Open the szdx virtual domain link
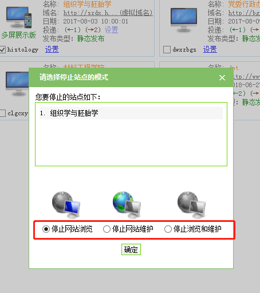260x293 pixels. click(x=108, y=13)
